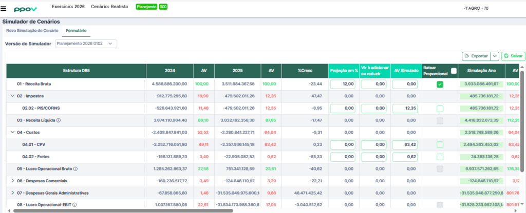Click info icon beside Receita Líquida
Screen dimensions: 526x213
[59, 120]
